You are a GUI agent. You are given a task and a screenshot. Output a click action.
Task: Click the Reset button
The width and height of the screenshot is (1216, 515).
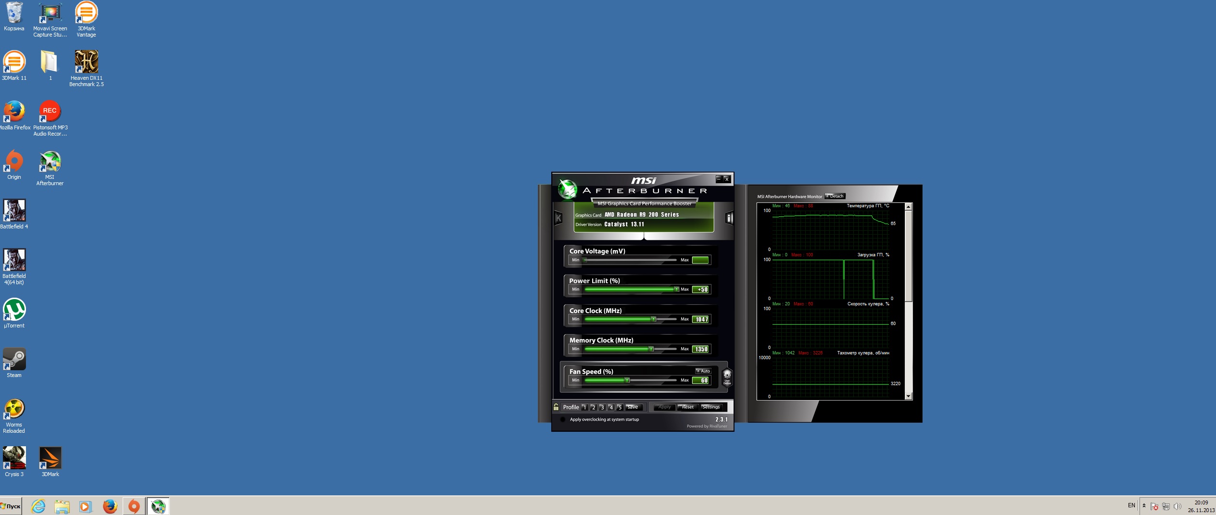point(688,407)
